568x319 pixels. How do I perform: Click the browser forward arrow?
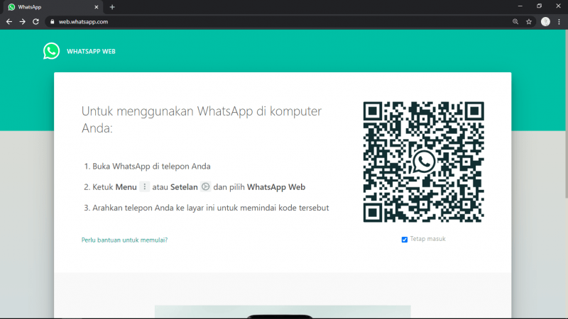tap(23, 22)
